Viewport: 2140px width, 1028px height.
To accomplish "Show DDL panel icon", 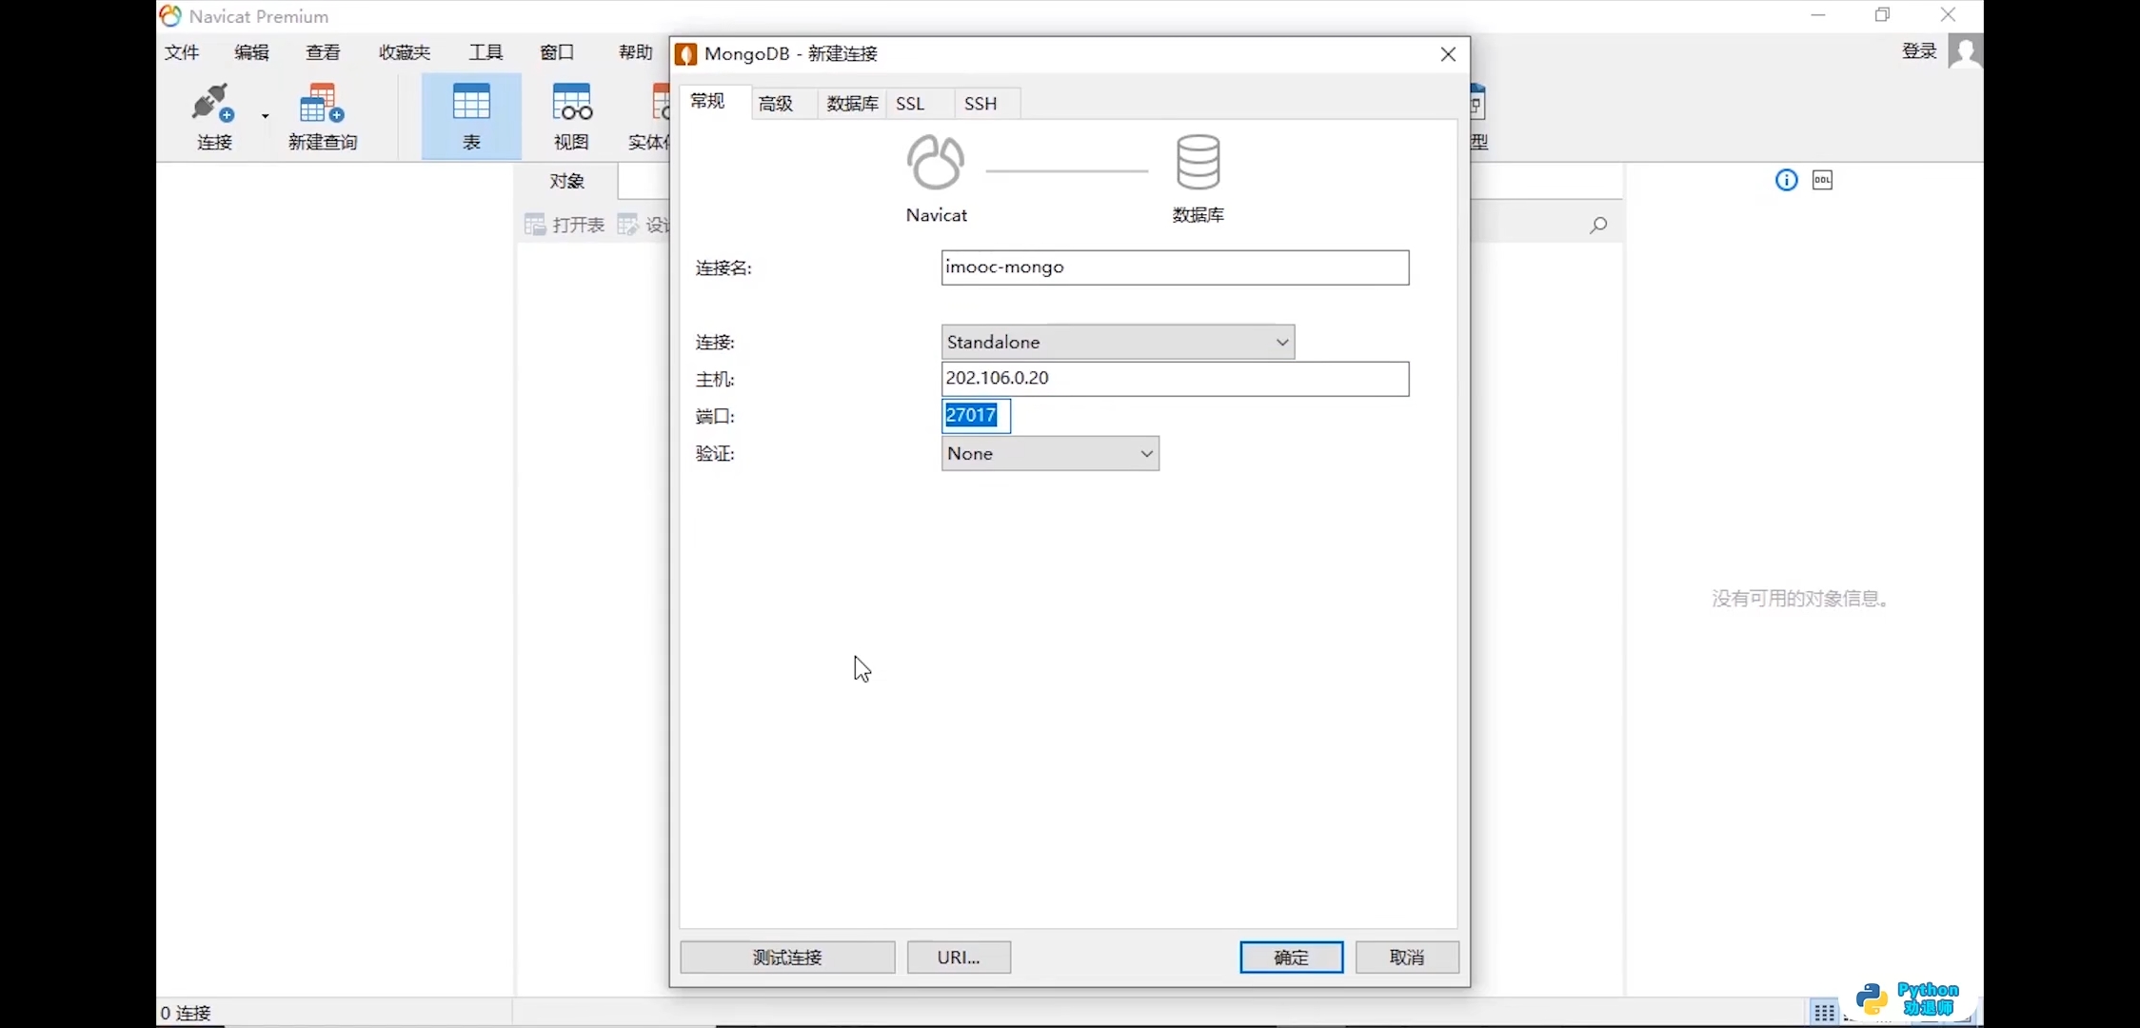I will coord(1822,180).
